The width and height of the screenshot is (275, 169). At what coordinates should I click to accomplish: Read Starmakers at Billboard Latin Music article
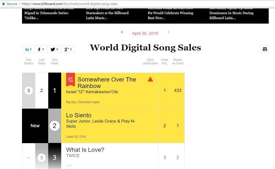pyautogui.click(x=107, y=14)
